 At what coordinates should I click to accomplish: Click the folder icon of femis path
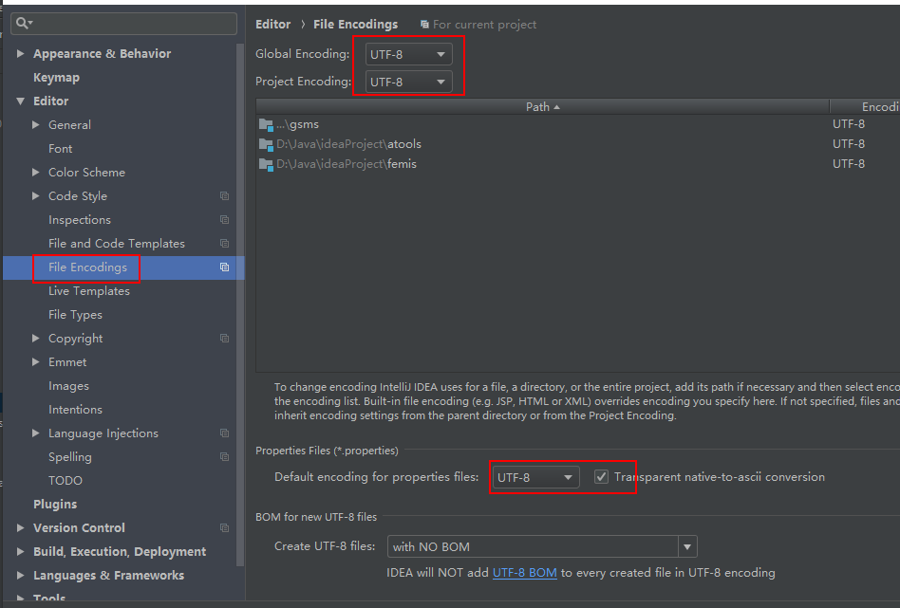266,164
